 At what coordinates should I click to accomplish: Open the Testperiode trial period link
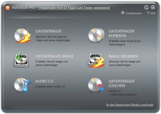click(x=74, y=8)
